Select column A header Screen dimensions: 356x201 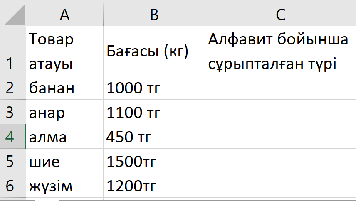(64, 15)
